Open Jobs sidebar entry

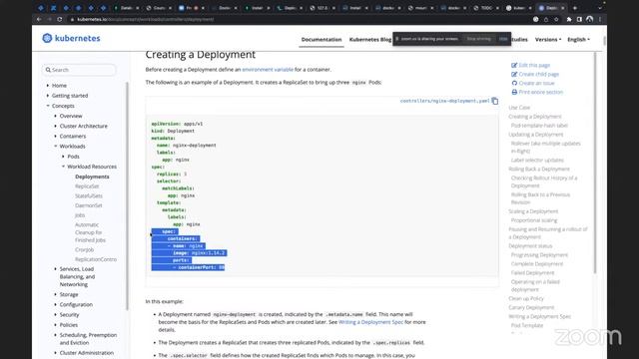coord(80,215)
